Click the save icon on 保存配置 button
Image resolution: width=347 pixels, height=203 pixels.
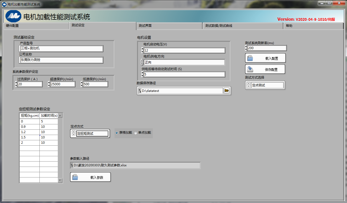(250, 69)
